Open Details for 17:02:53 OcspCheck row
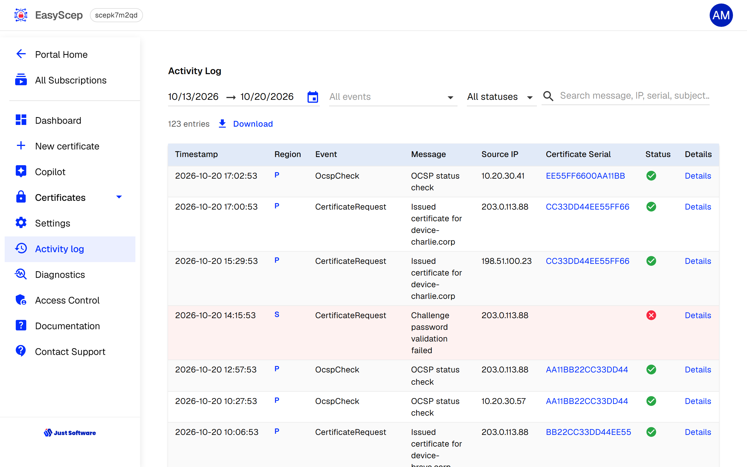 698,176
